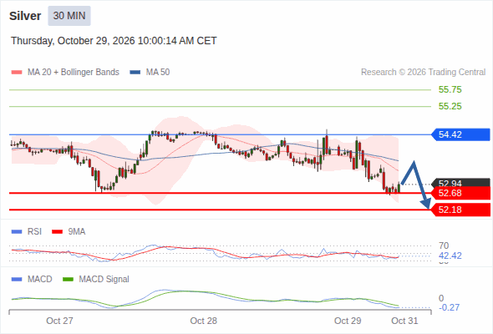Click the RSI legend label
This screenshot has height=334, width=493.
click(x=34, y=232)
